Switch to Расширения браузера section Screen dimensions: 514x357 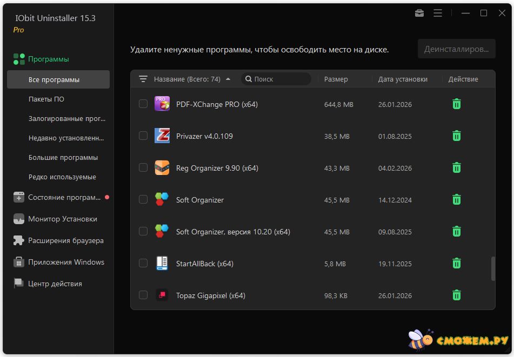65,240
